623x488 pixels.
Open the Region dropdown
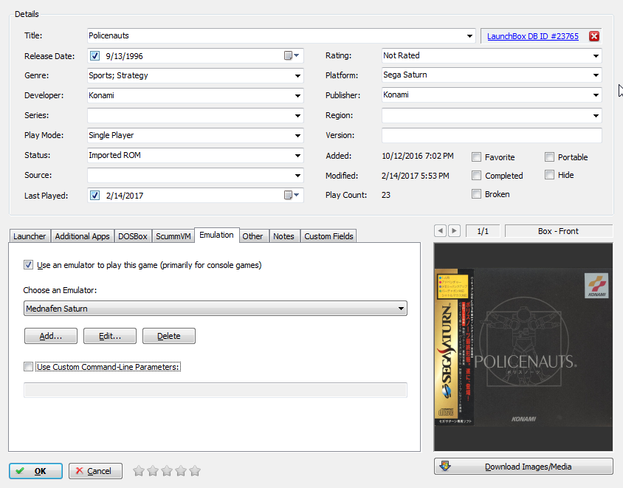tap(596, 115)
